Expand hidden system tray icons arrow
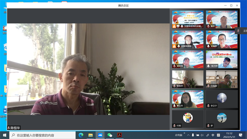247x139 pixels. point(188,135)
